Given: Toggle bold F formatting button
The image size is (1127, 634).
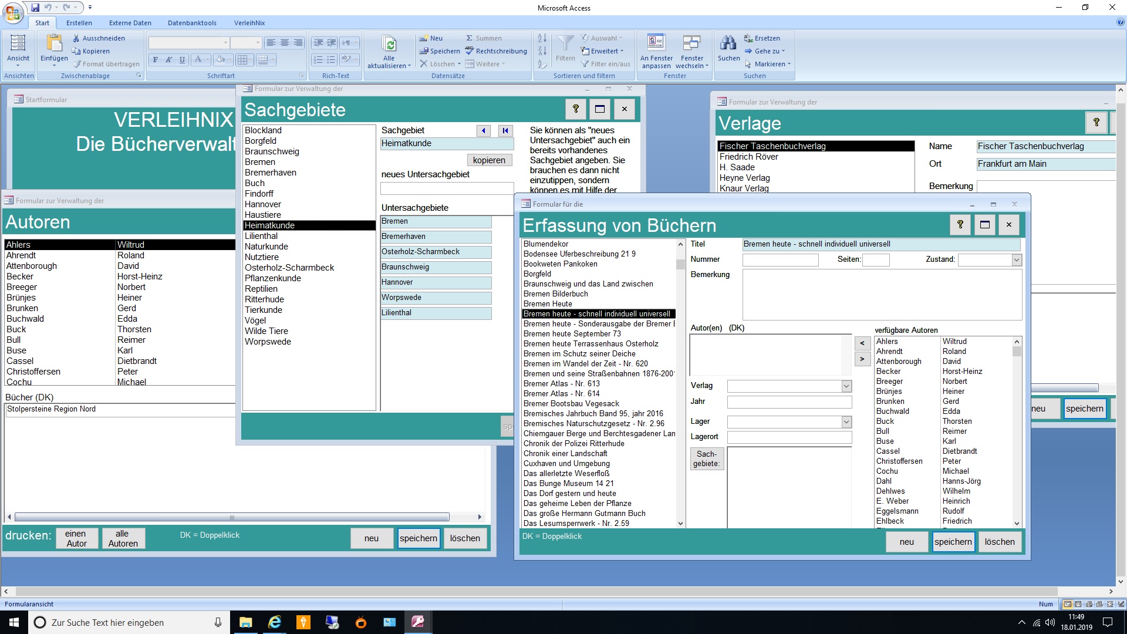Looking at the screenshot, I should pyautogui.click(x=155, y=59).
